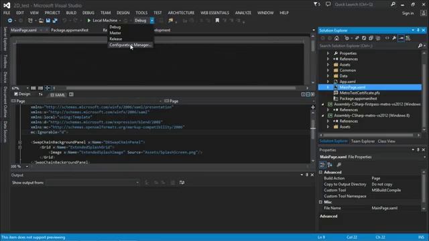Image resolution: width=429 pixels, height=241 pixels.
Task: Click the Refresh icon in Solution Explorer
Action: coord(364,38)
